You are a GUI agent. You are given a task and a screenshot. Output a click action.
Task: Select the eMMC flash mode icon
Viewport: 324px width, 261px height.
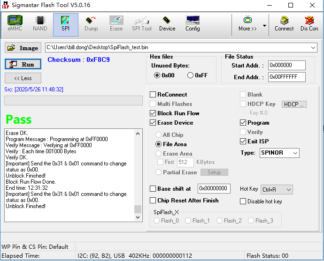coord(15,23)
